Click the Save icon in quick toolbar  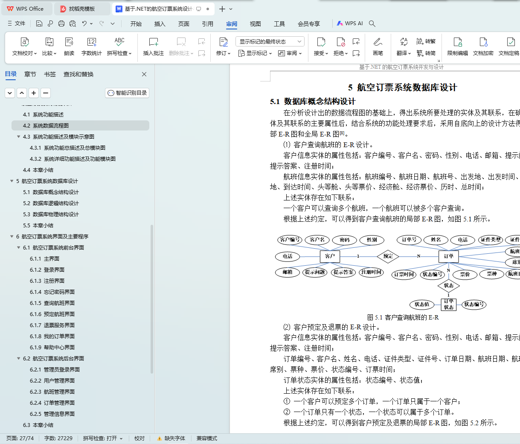tap(39, 23)
